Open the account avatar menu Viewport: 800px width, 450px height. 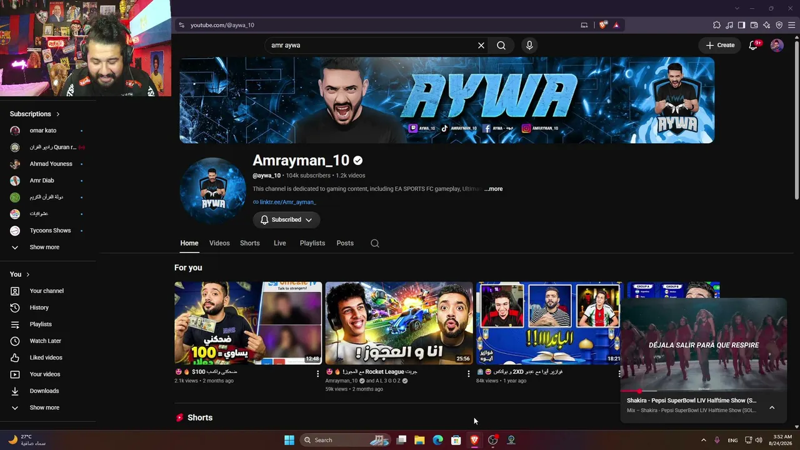pos(777,45)
